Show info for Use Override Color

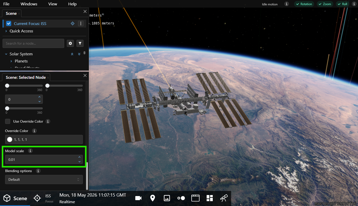(x=48, y=121)
